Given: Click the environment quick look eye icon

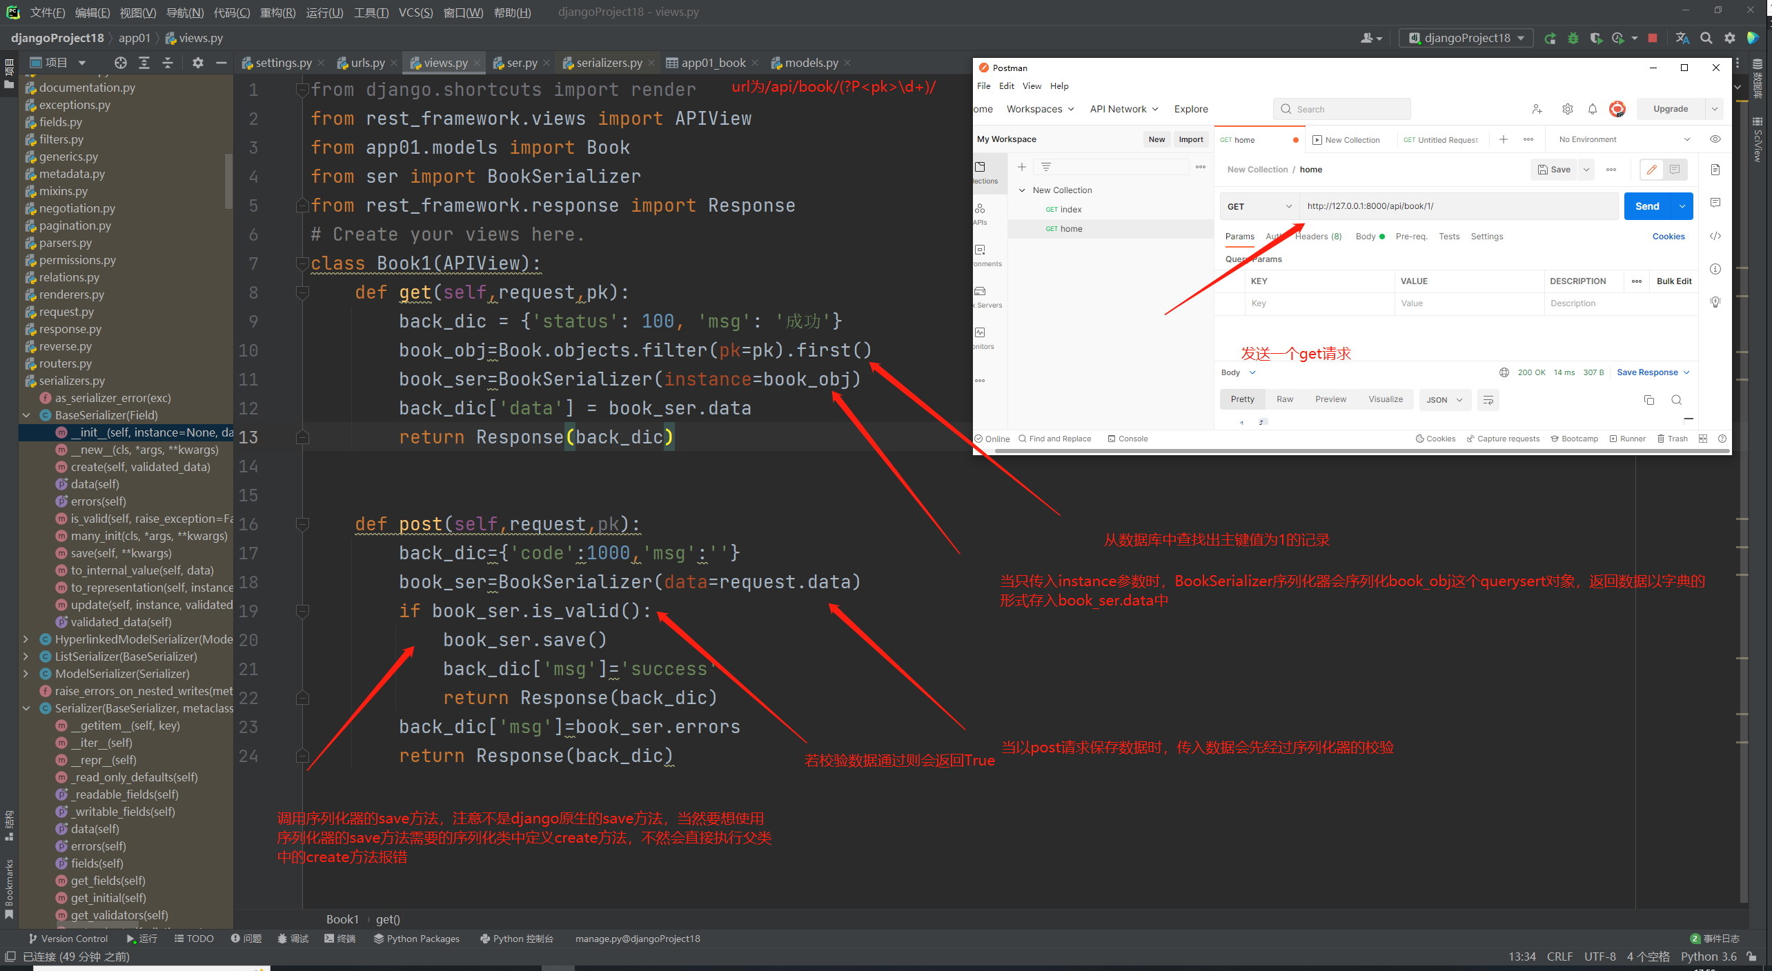Looking at the screenshot, I should point(1715,139).
